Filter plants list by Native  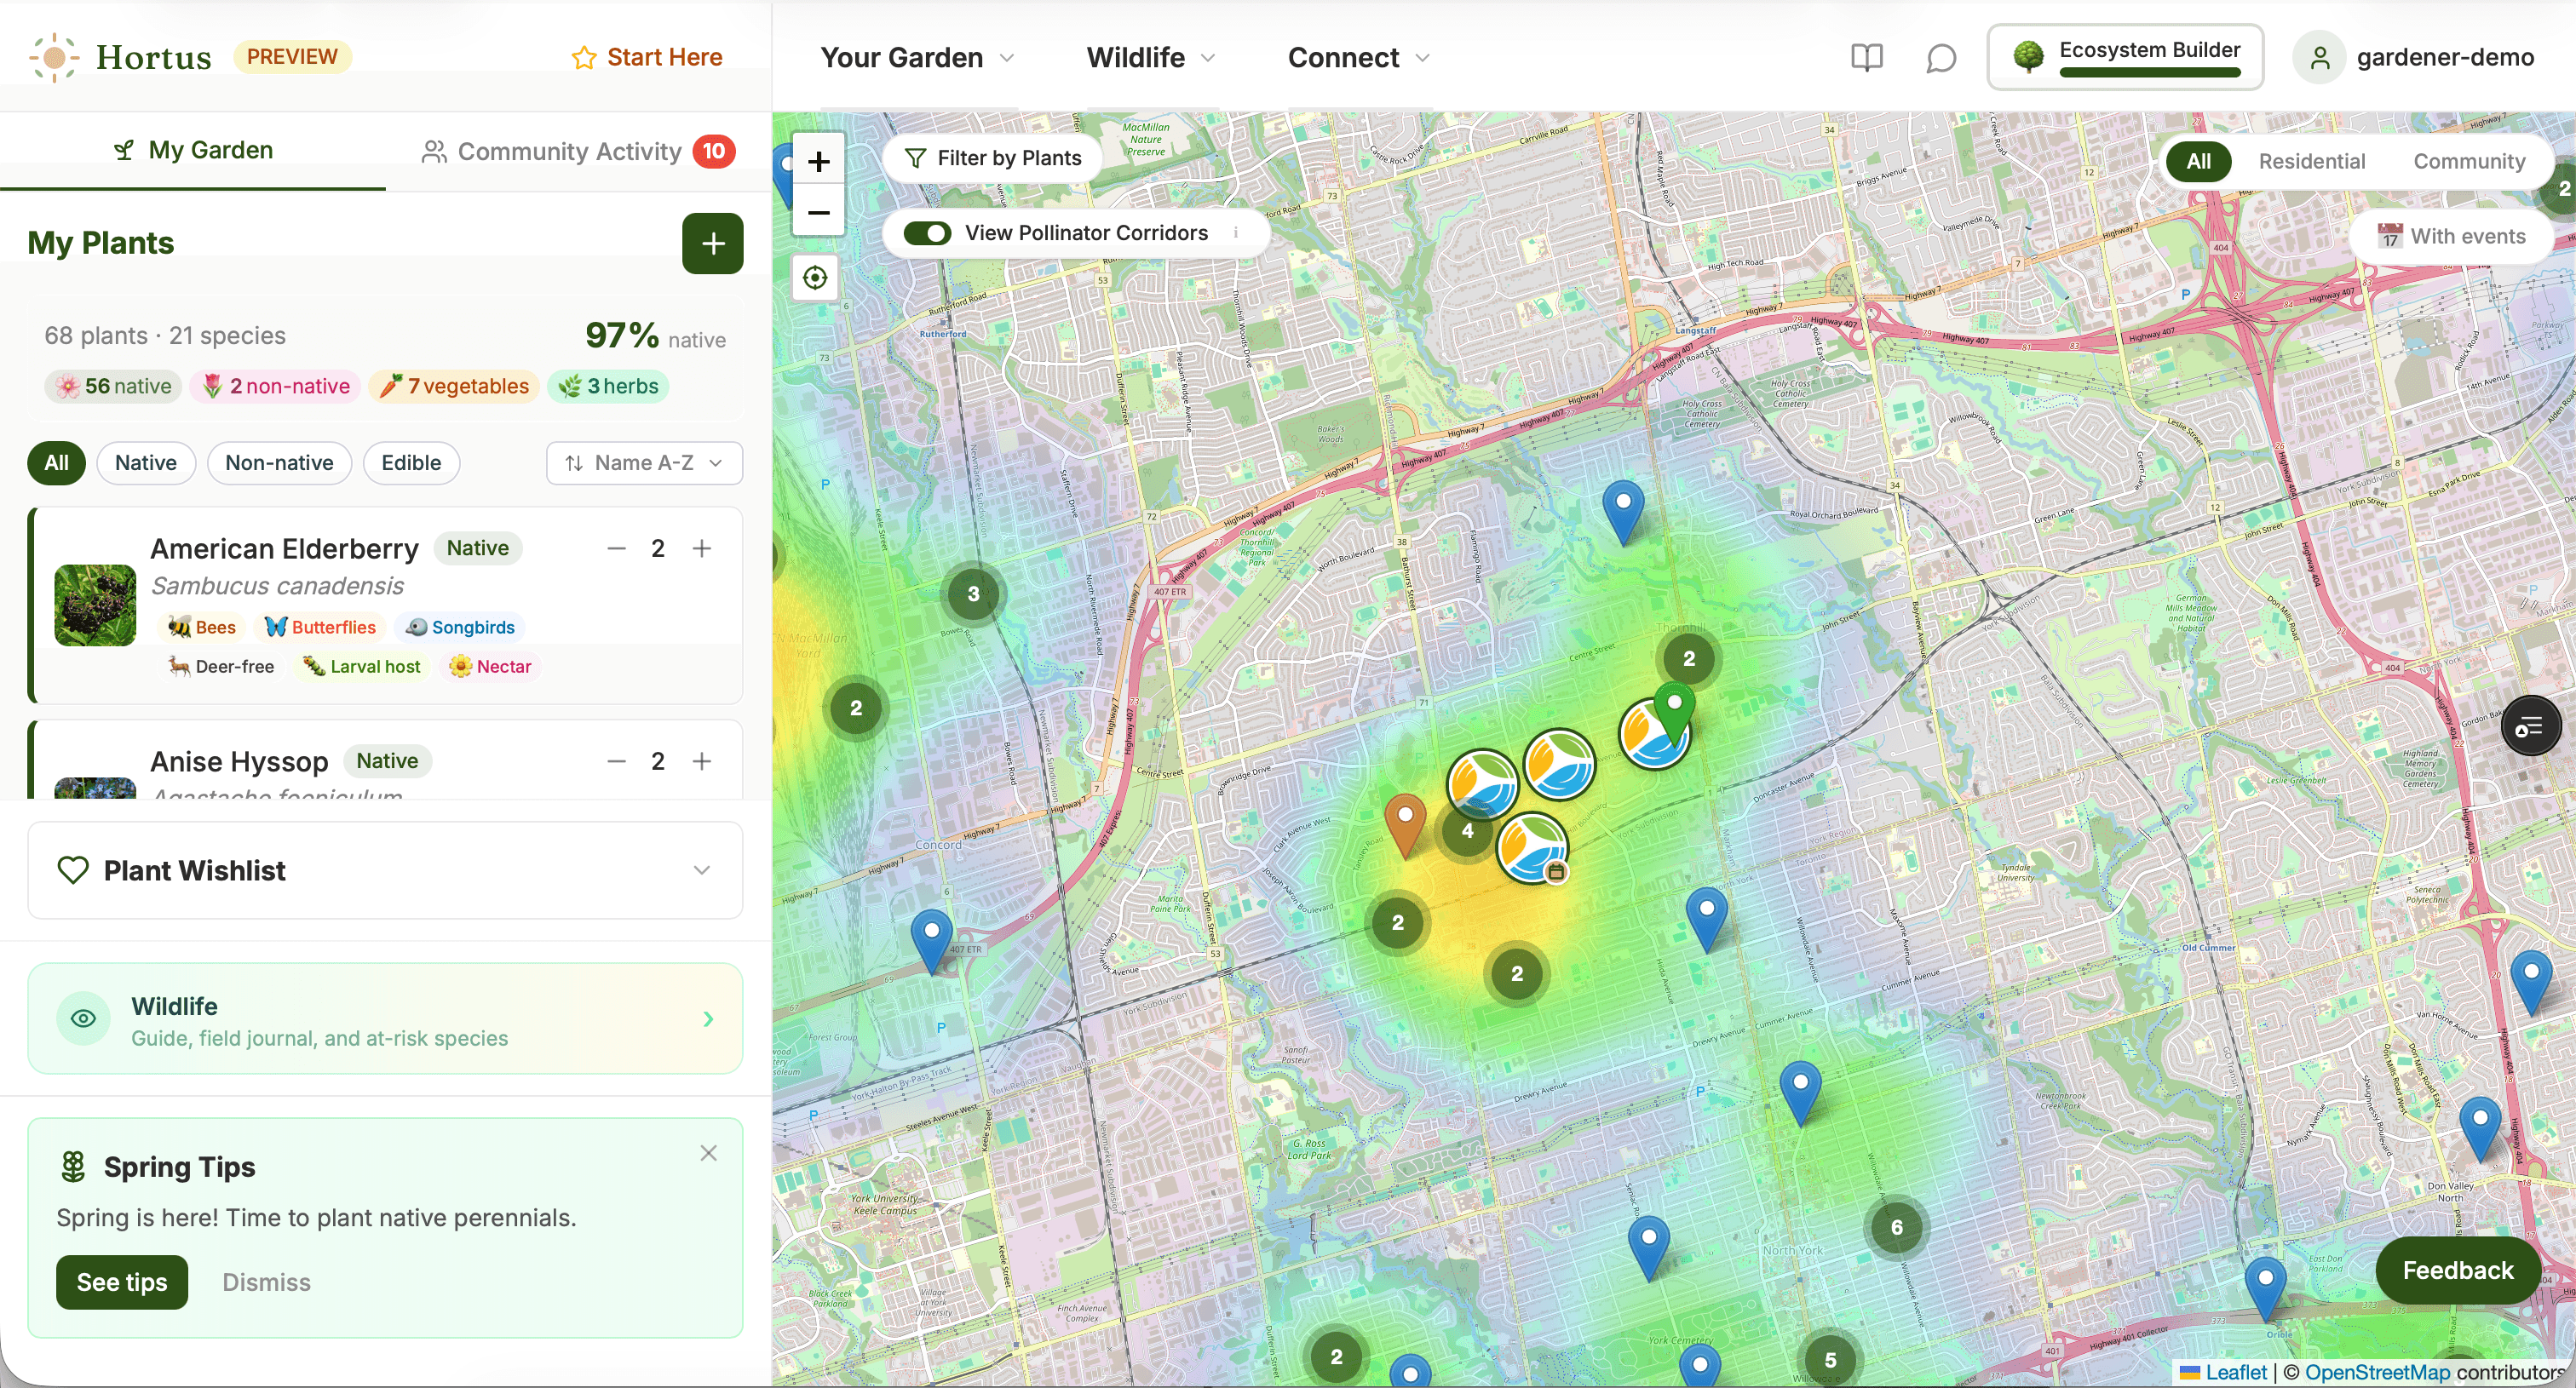coord(146,462)
